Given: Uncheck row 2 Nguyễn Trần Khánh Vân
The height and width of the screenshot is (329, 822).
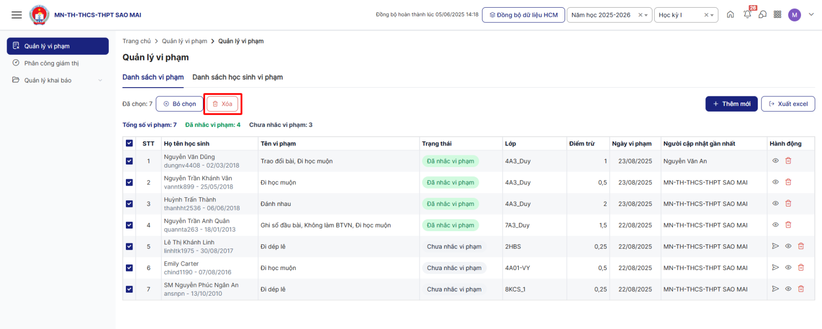Looking at the screenshot, I should point(129,182).
